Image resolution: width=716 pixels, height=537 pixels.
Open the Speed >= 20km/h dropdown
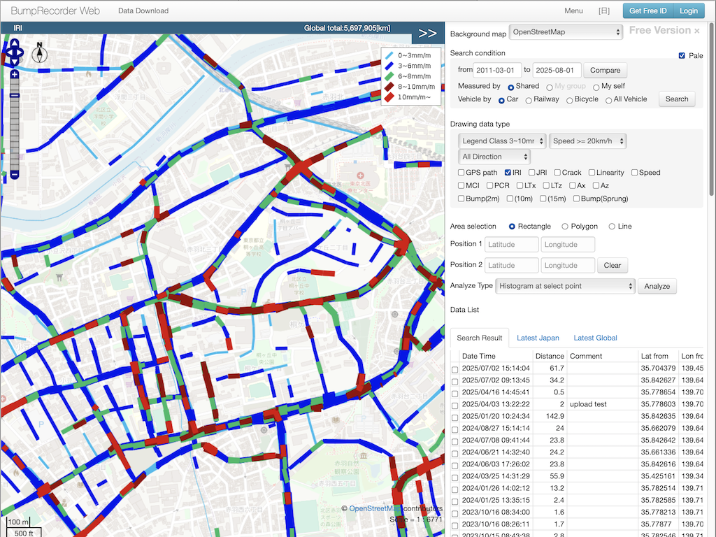click(587, 141)
